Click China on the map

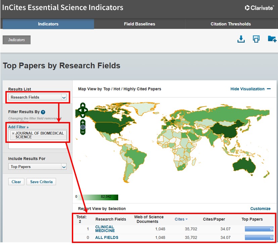click(x=227, y=129)
